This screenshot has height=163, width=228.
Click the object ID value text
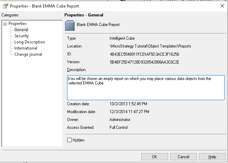[144, 54]
